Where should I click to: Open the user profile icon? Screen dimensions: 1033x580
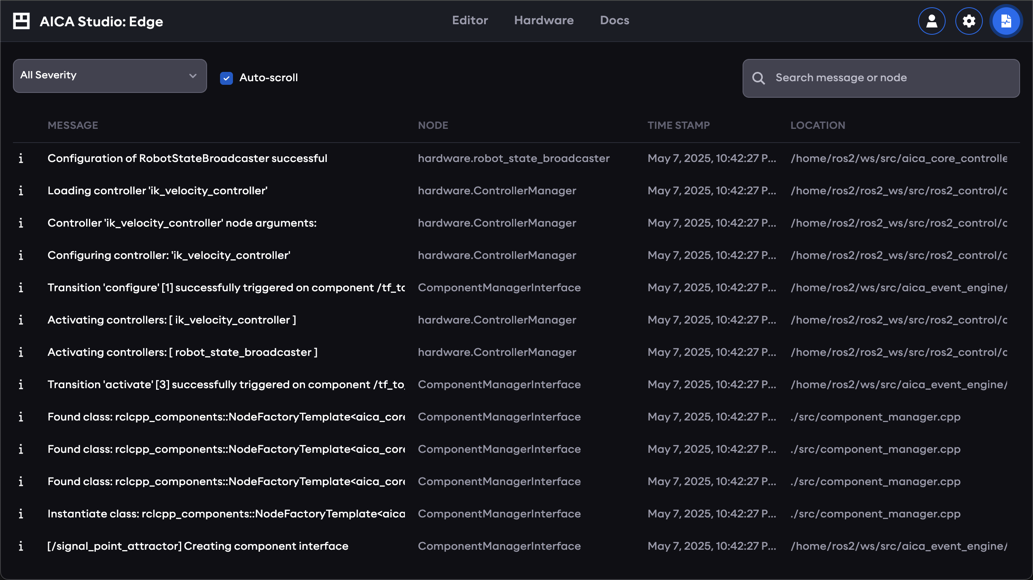tap(932, 21)
